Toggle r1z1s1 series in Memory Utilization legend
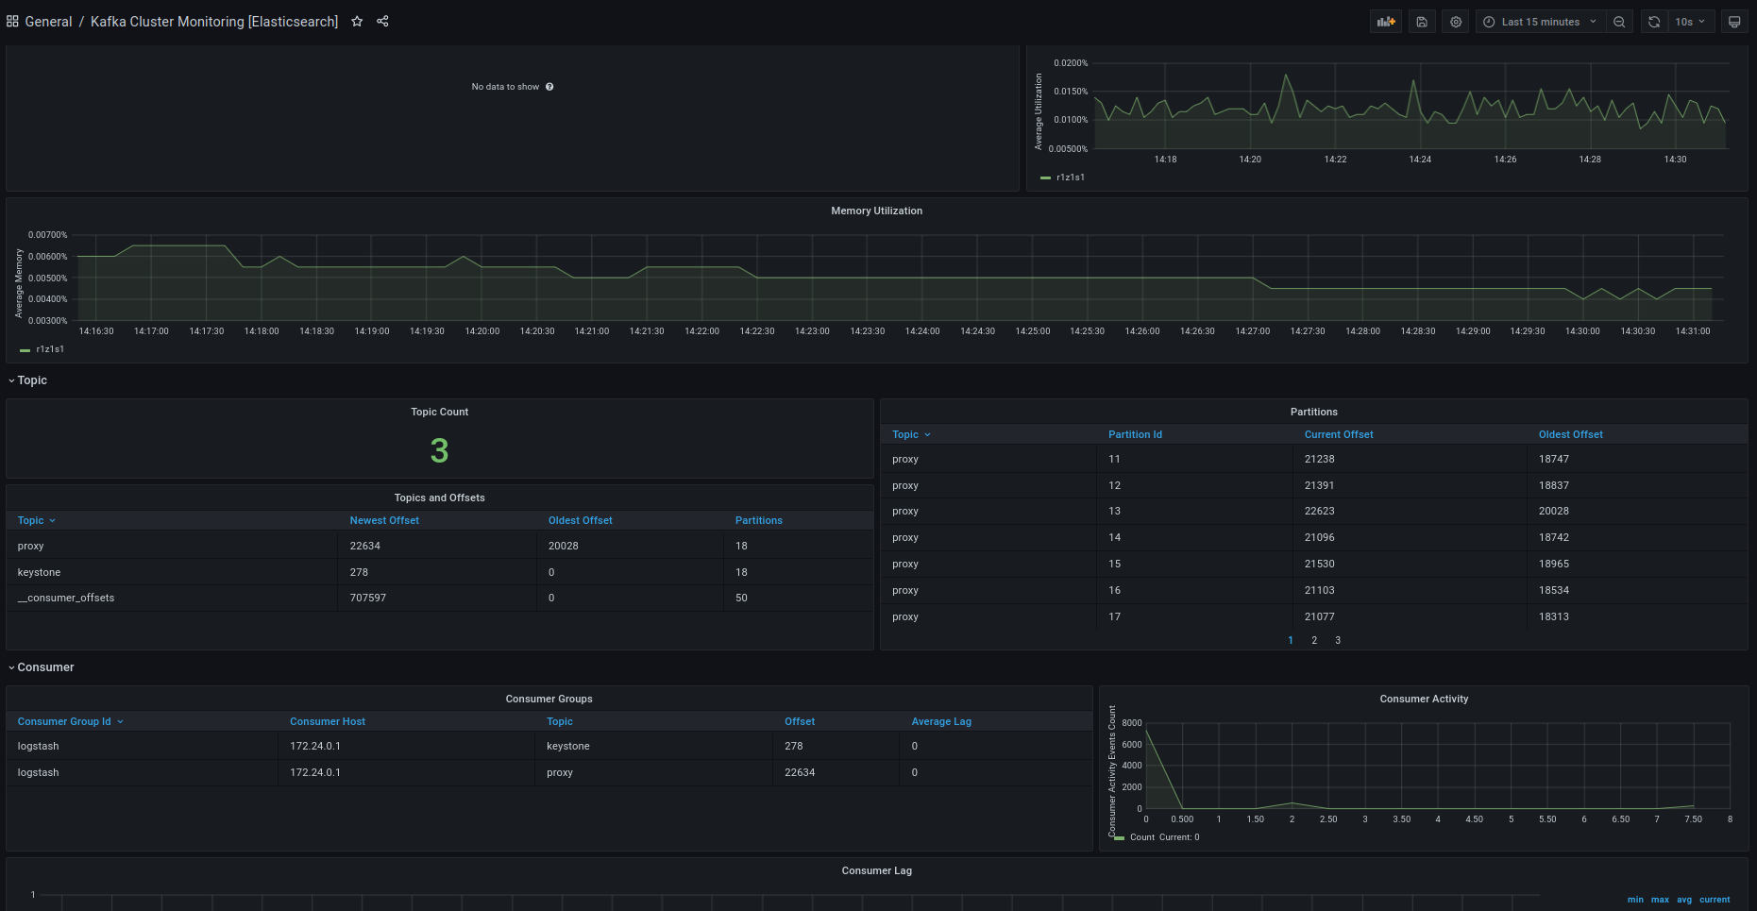This screenshot has height=911, width=1757. tap(49, 349)
